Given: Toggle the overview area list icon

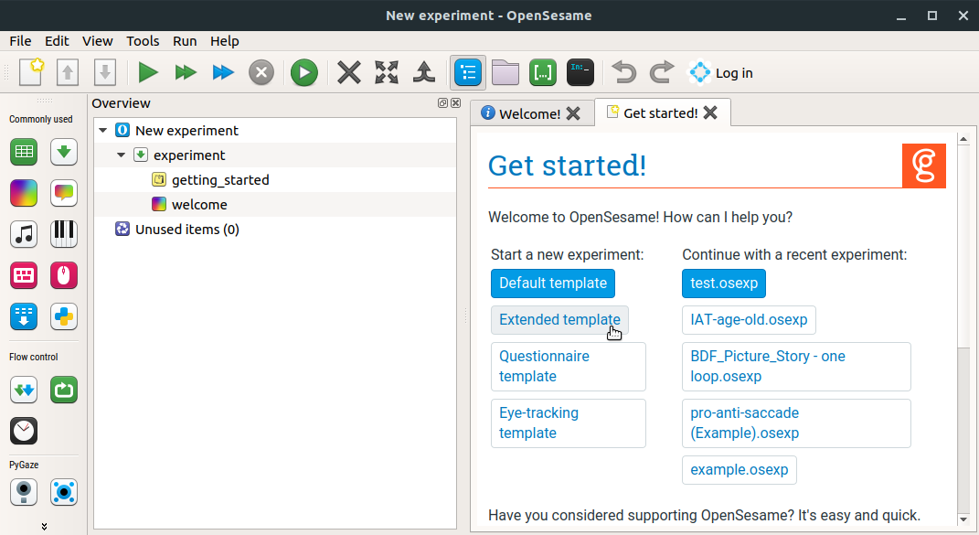Looking at the screenshot, I should coord(468,72).
